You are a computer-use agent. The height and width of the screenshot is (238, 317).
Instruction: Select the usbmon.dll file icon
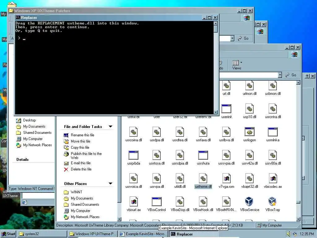click(273, 86)
